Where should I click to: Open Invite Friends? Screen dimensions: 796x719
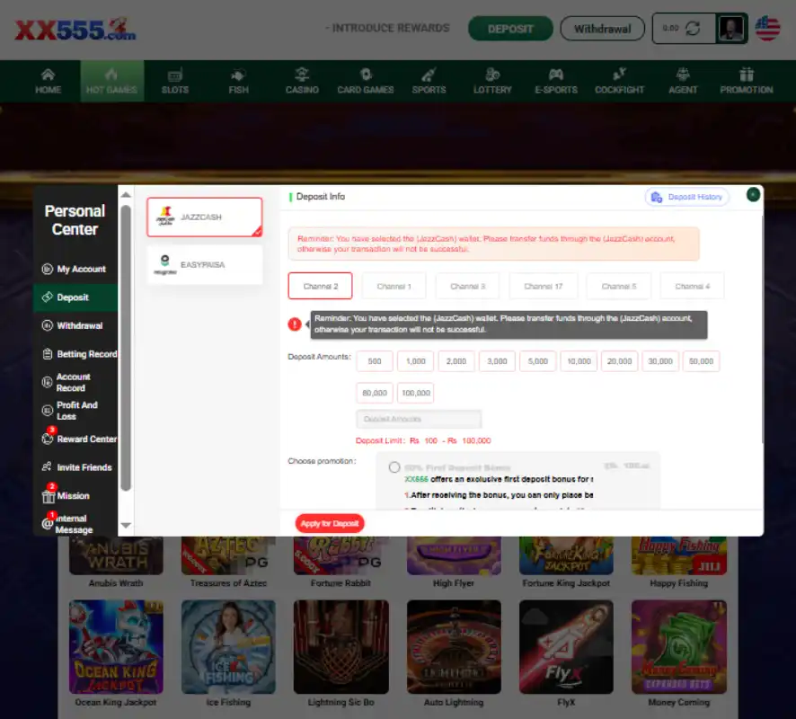(75, 467)
